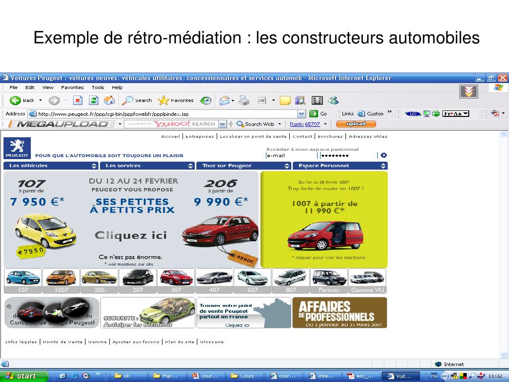Open the Tools menu
Viewport: 509px width, 382px height.
(98, 88)
